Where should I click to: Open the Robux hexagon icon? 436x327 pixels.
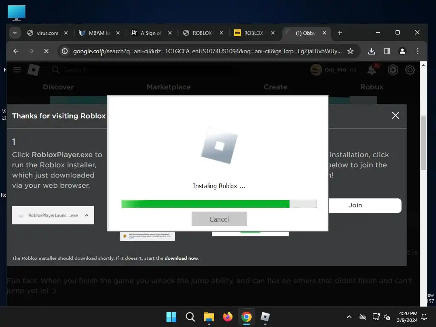click(393, 70)
